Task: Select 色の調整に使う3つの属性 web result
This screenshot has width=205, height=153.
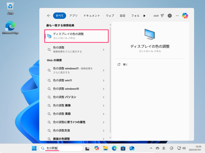Action: 77,122
